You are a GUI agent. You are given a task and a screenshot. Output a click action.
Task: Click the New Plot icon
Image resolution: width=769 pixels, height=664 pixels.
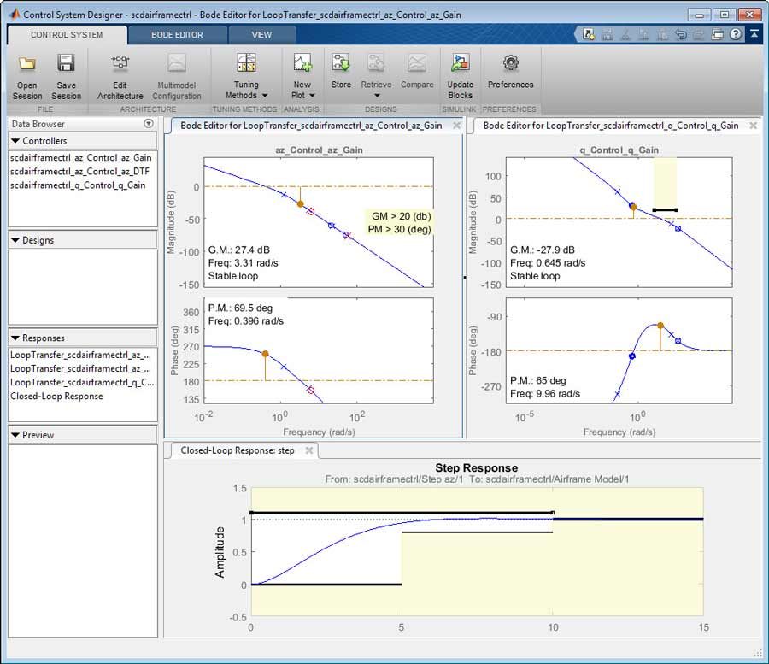click(x=302, y=62)
